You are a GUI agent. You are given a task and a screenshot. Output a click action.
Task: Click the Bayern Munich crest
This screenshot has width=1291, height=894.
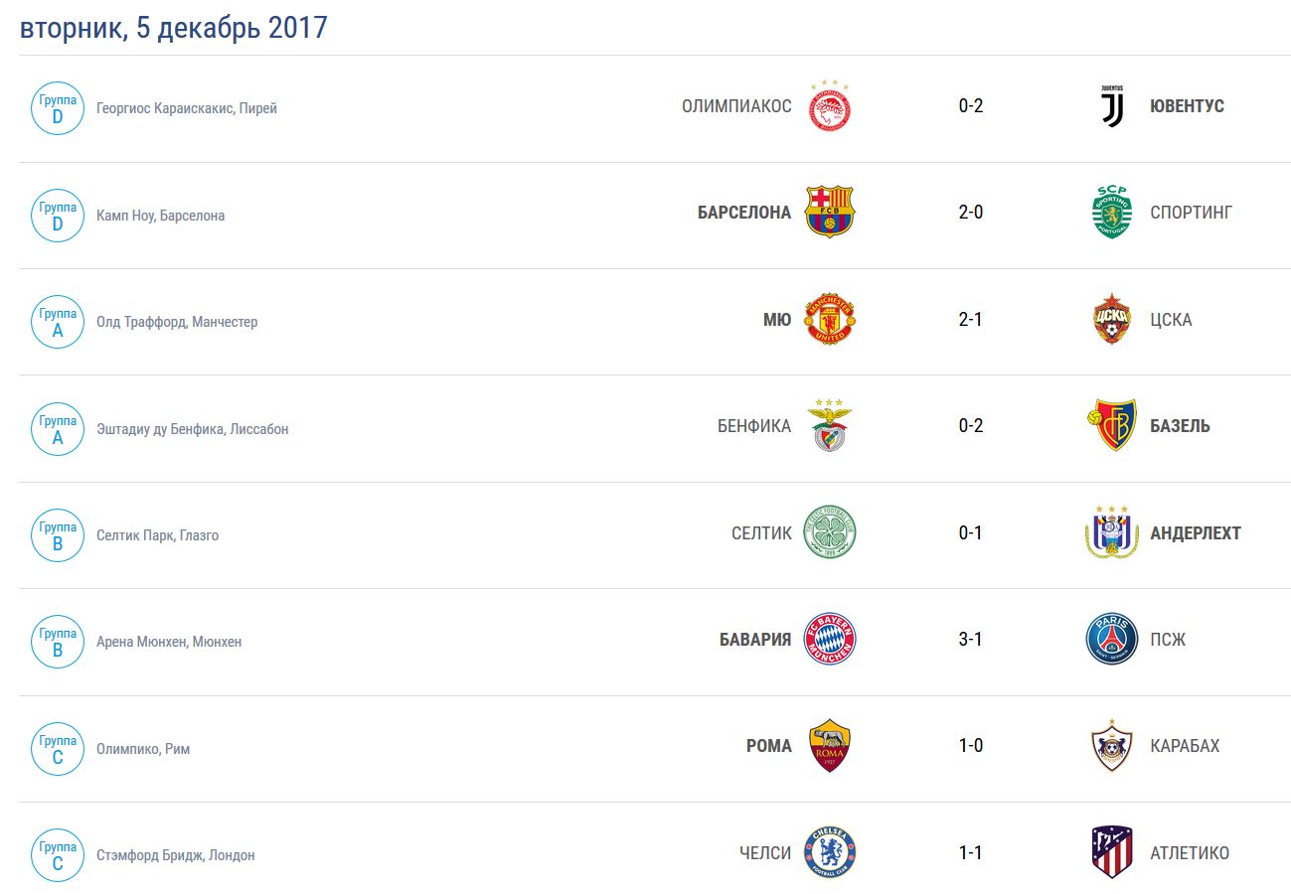pyautogui.click(x=829, y=639)
